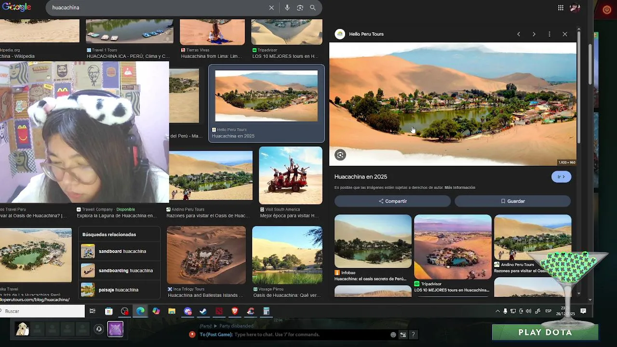617x347 pixels.
Task: Close the image preview panel
Action: coord(565,34)
